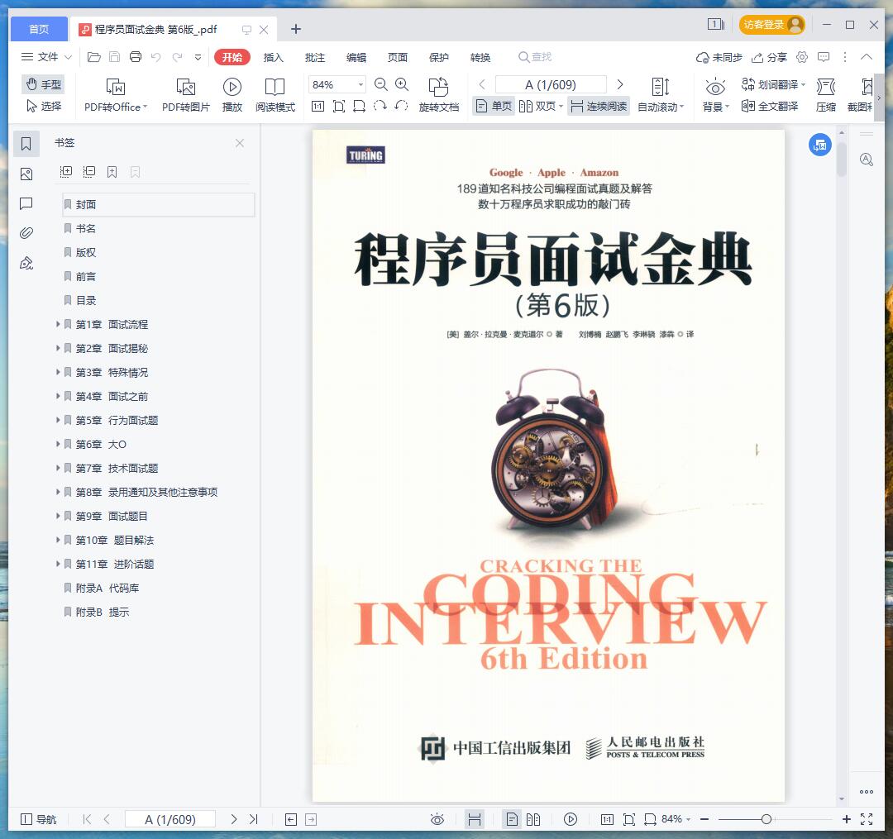The width and height of the screenshot is (893, 839).
Task: Start slideshow with 播放 button
Action: tap(232, 95)
